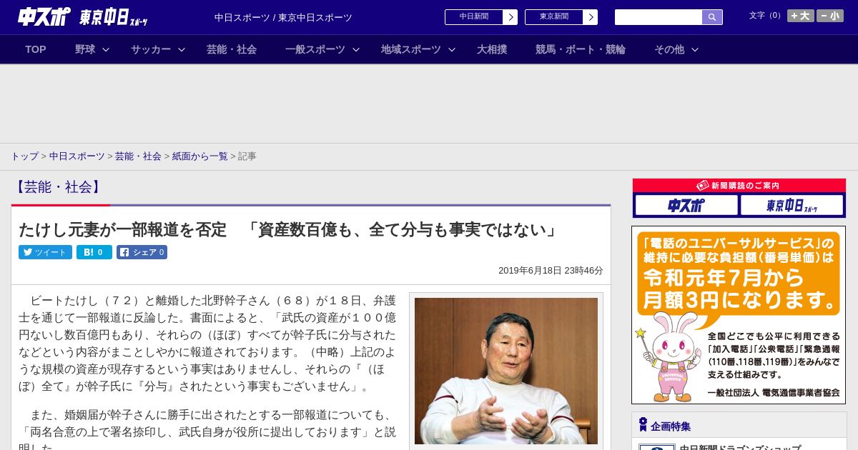This screenshot has width=858, height=450.
Task: Increase text size with ＋大 button
Action: click(801, 16)
